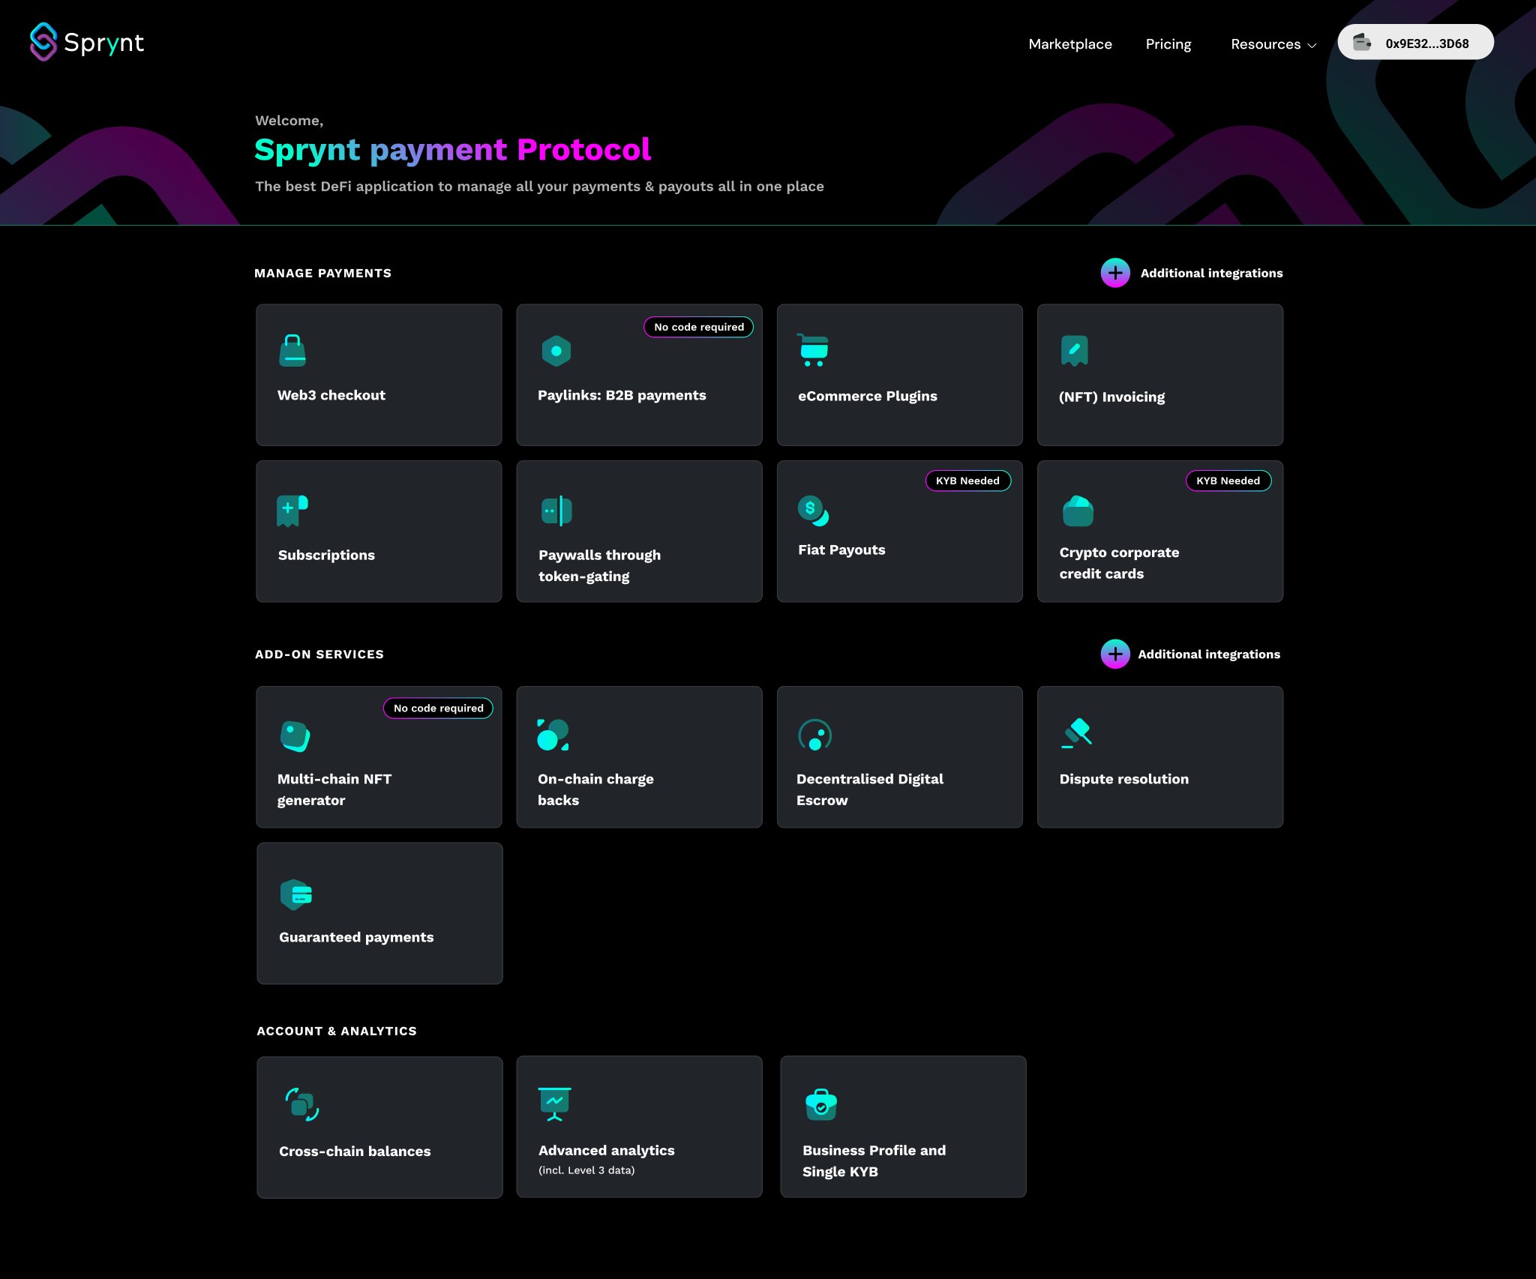Select Cross-chain balances label
This screenshot has height=1279, width=1536.
(x=355, y=1151)
